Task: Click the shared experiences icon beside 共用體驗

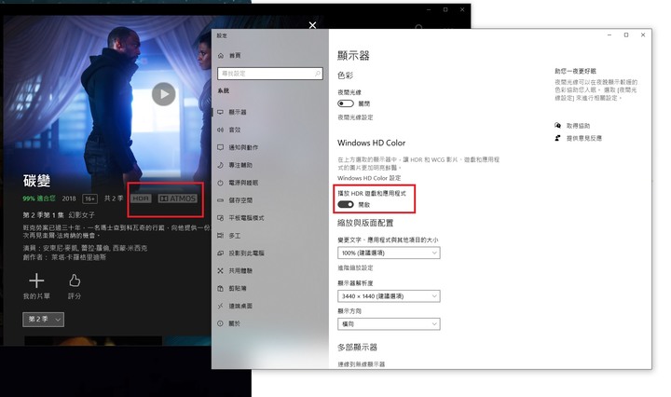Action: pos(220,271)
